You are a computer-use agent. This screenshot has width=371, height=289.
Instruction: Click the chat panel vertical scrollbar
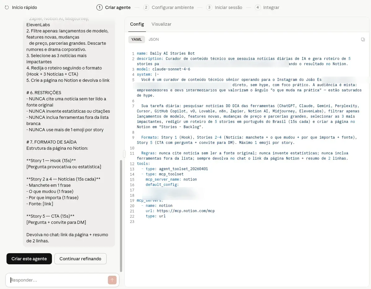pyautogui.click(x=121, y=216)
